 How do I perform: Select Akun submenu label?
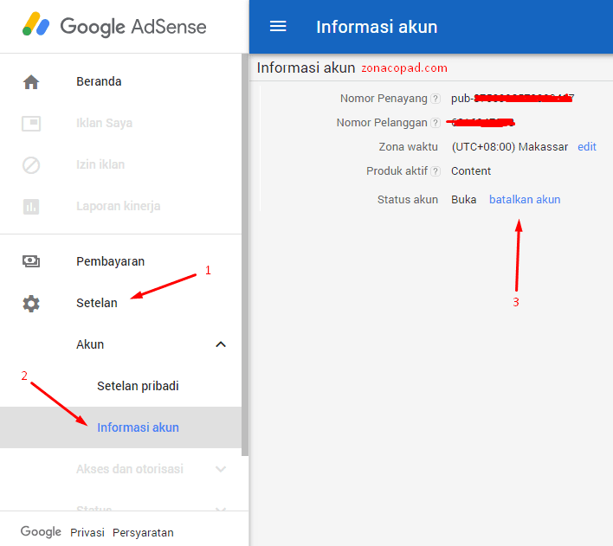[90, 344]
